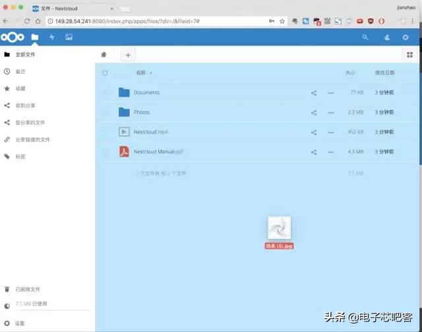
Task: Share Nextcloud.mp4 file
Action: click(314, 132)
